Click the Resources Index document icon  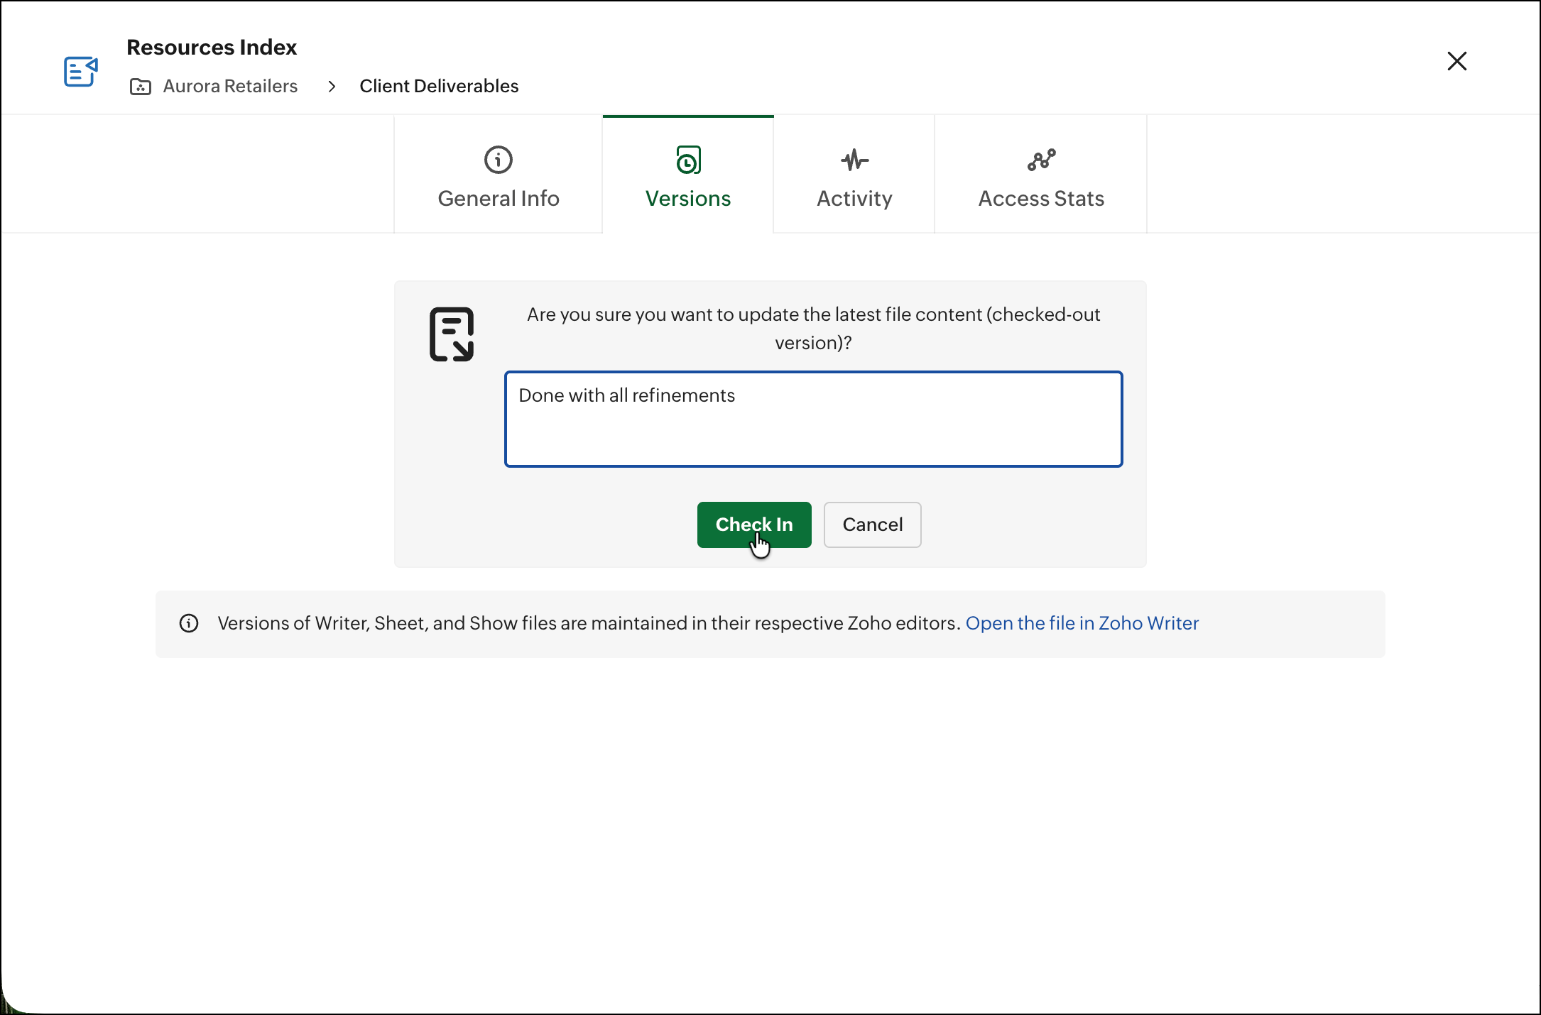tap(80, 72)
